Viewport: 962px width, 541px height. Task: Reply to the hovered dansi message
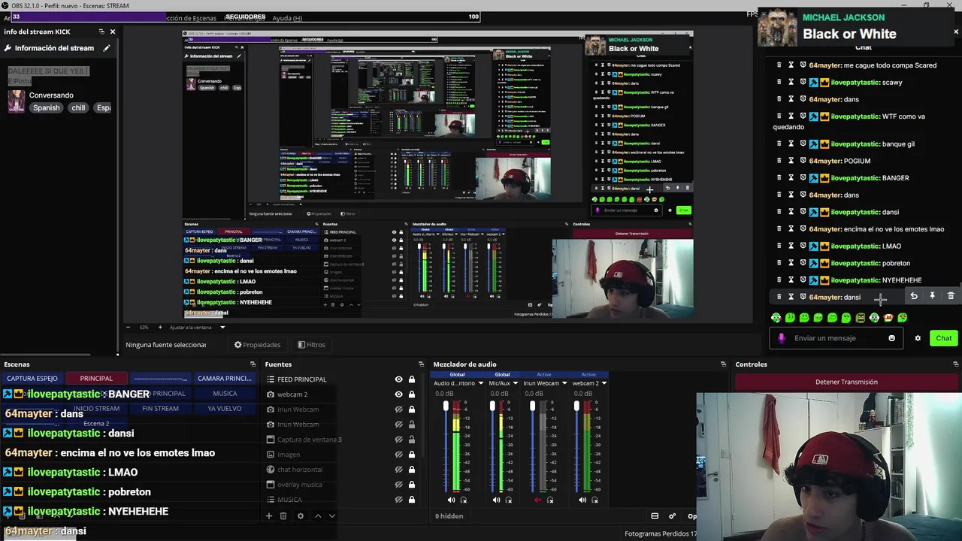click(914, 296)
